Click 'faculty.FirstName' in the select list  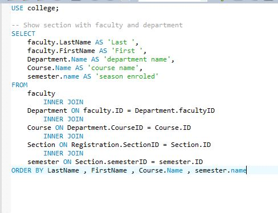pyautogui.click(x=61, y=51)
